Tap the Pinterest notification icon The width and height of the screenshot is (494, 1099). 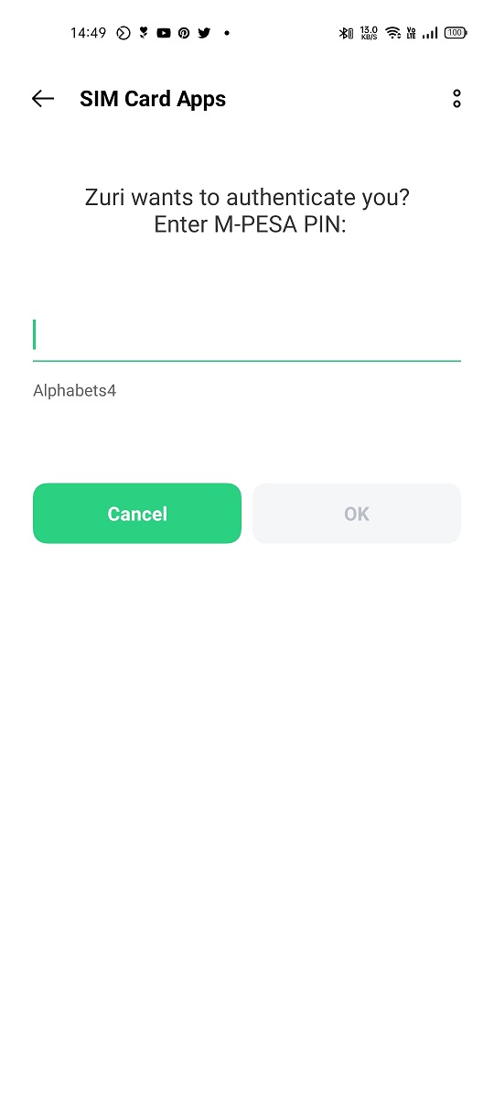coord(184,33)
